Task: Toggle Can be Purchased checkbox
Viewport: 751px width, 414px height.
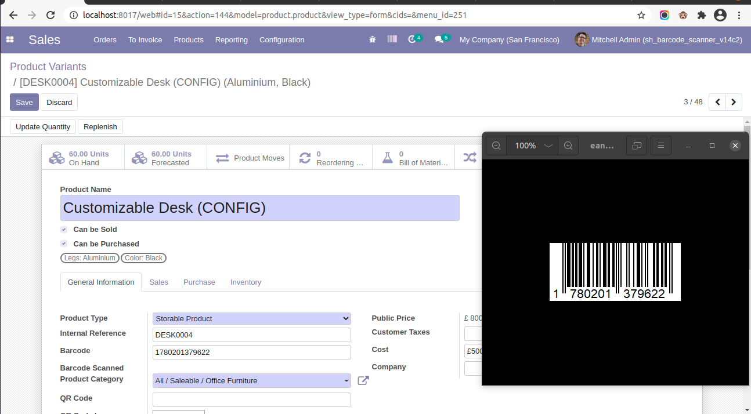Action: pyautogui.click(x=64, y=244)
